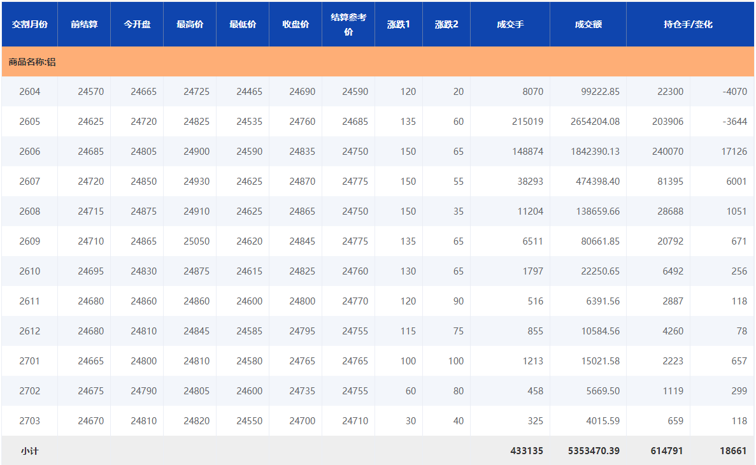Select the highest price 25050 cell
756x465 pixels.
[x=196, y=241]
